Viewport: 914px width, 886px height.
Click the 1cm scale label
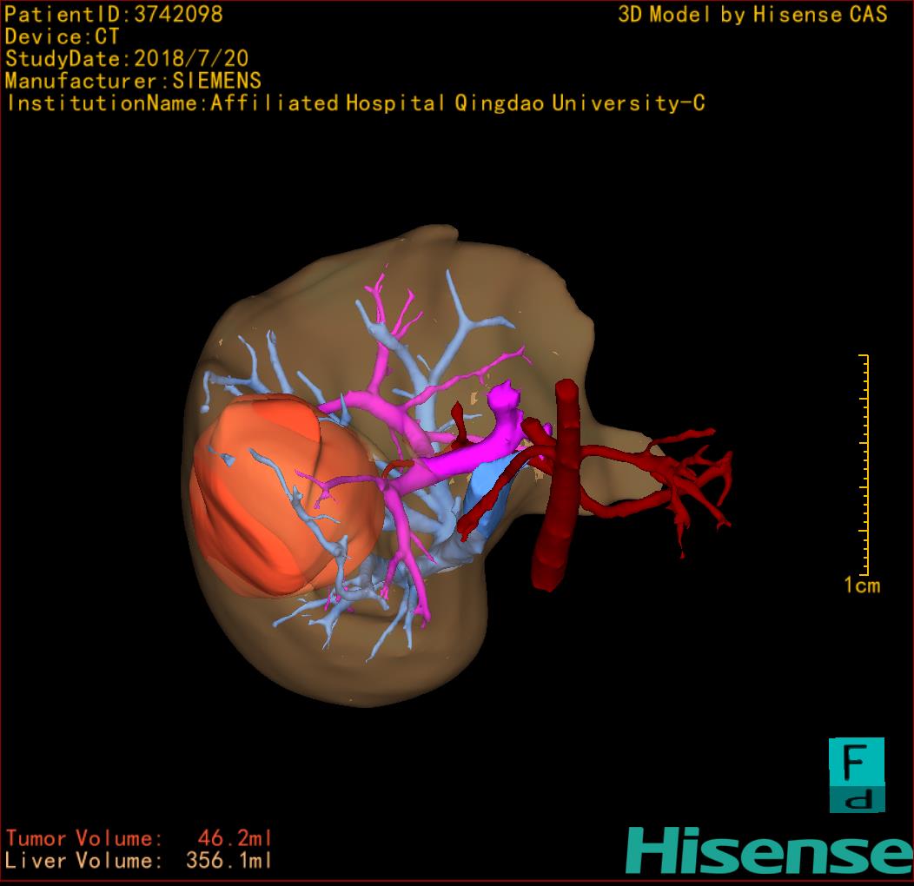862,585
